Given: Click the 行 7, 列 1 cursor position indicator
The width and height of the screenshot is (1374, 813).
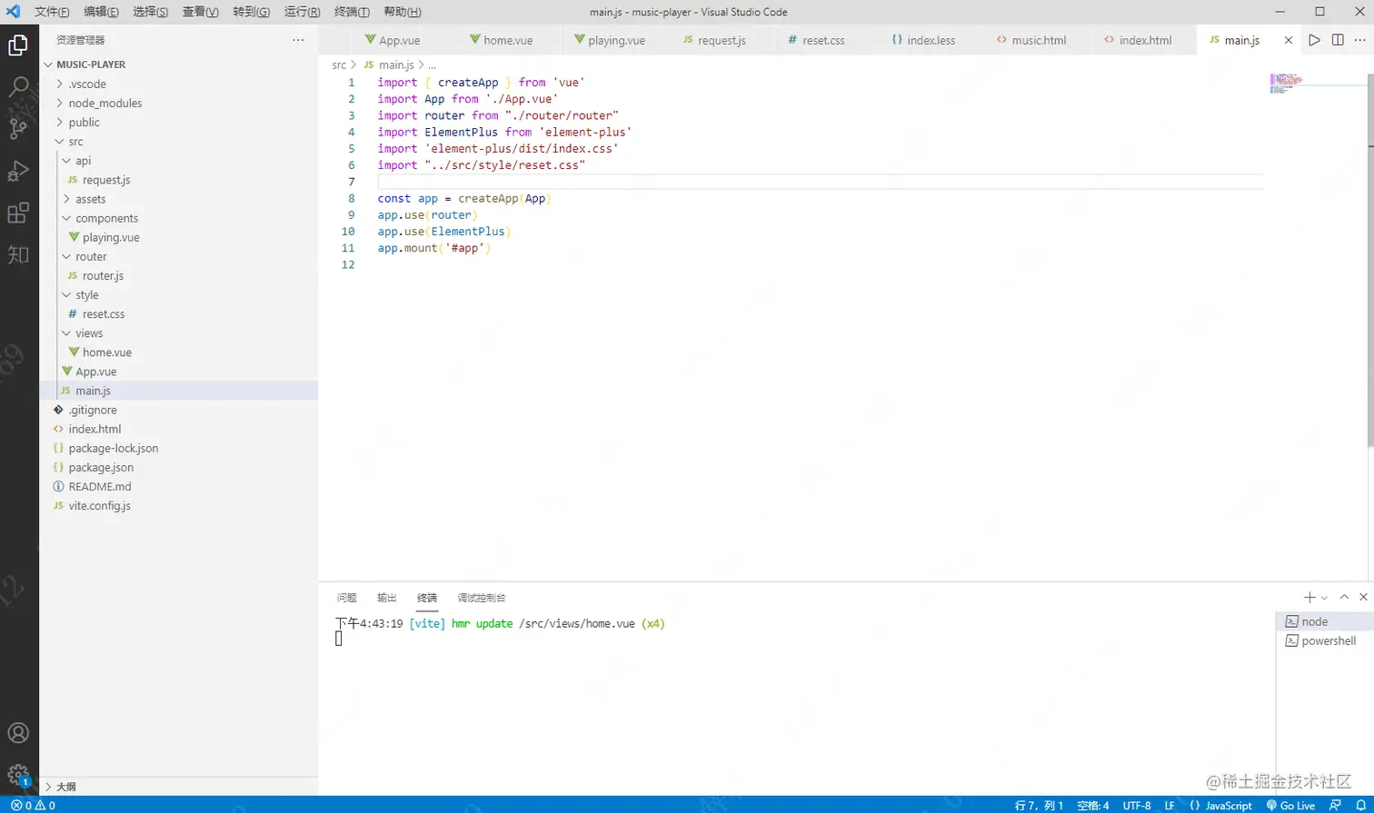Looking at the screenshot, I should click(x=1039, y=805).
